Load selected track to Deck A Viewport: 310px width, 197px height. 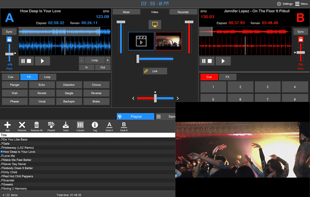(x=109, y=125)
